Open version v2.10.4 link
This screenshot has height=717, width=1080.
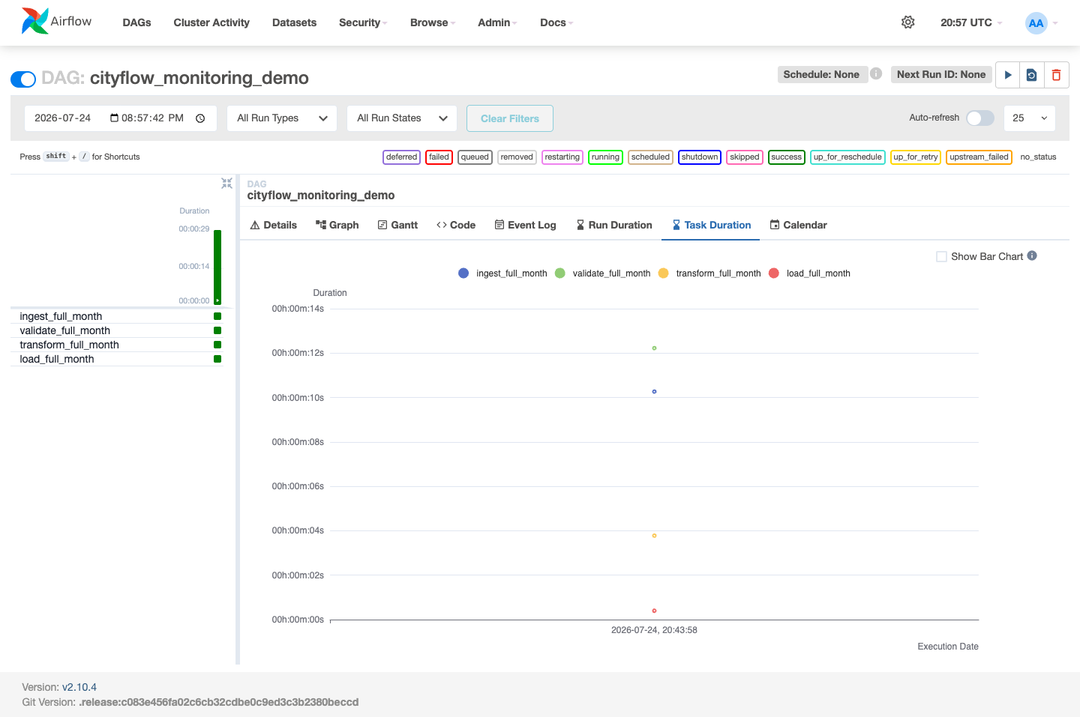coord(79,687)
